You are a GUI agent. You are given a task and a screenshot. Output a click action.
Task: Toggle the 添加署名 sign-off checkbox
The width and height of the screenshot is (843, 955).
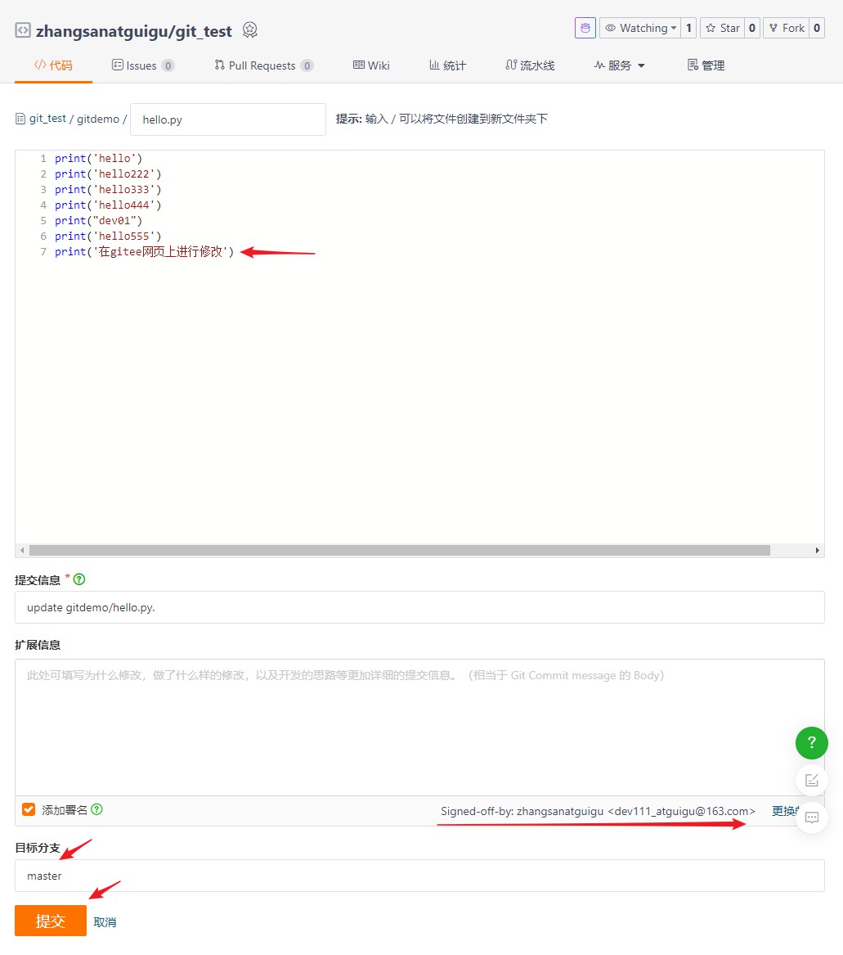click(29, 809)
